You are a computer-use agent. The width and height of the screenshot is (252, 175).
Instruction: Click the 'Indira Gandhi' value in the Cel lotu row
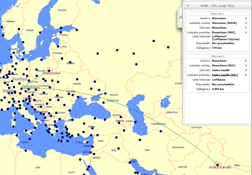point(221,70)
